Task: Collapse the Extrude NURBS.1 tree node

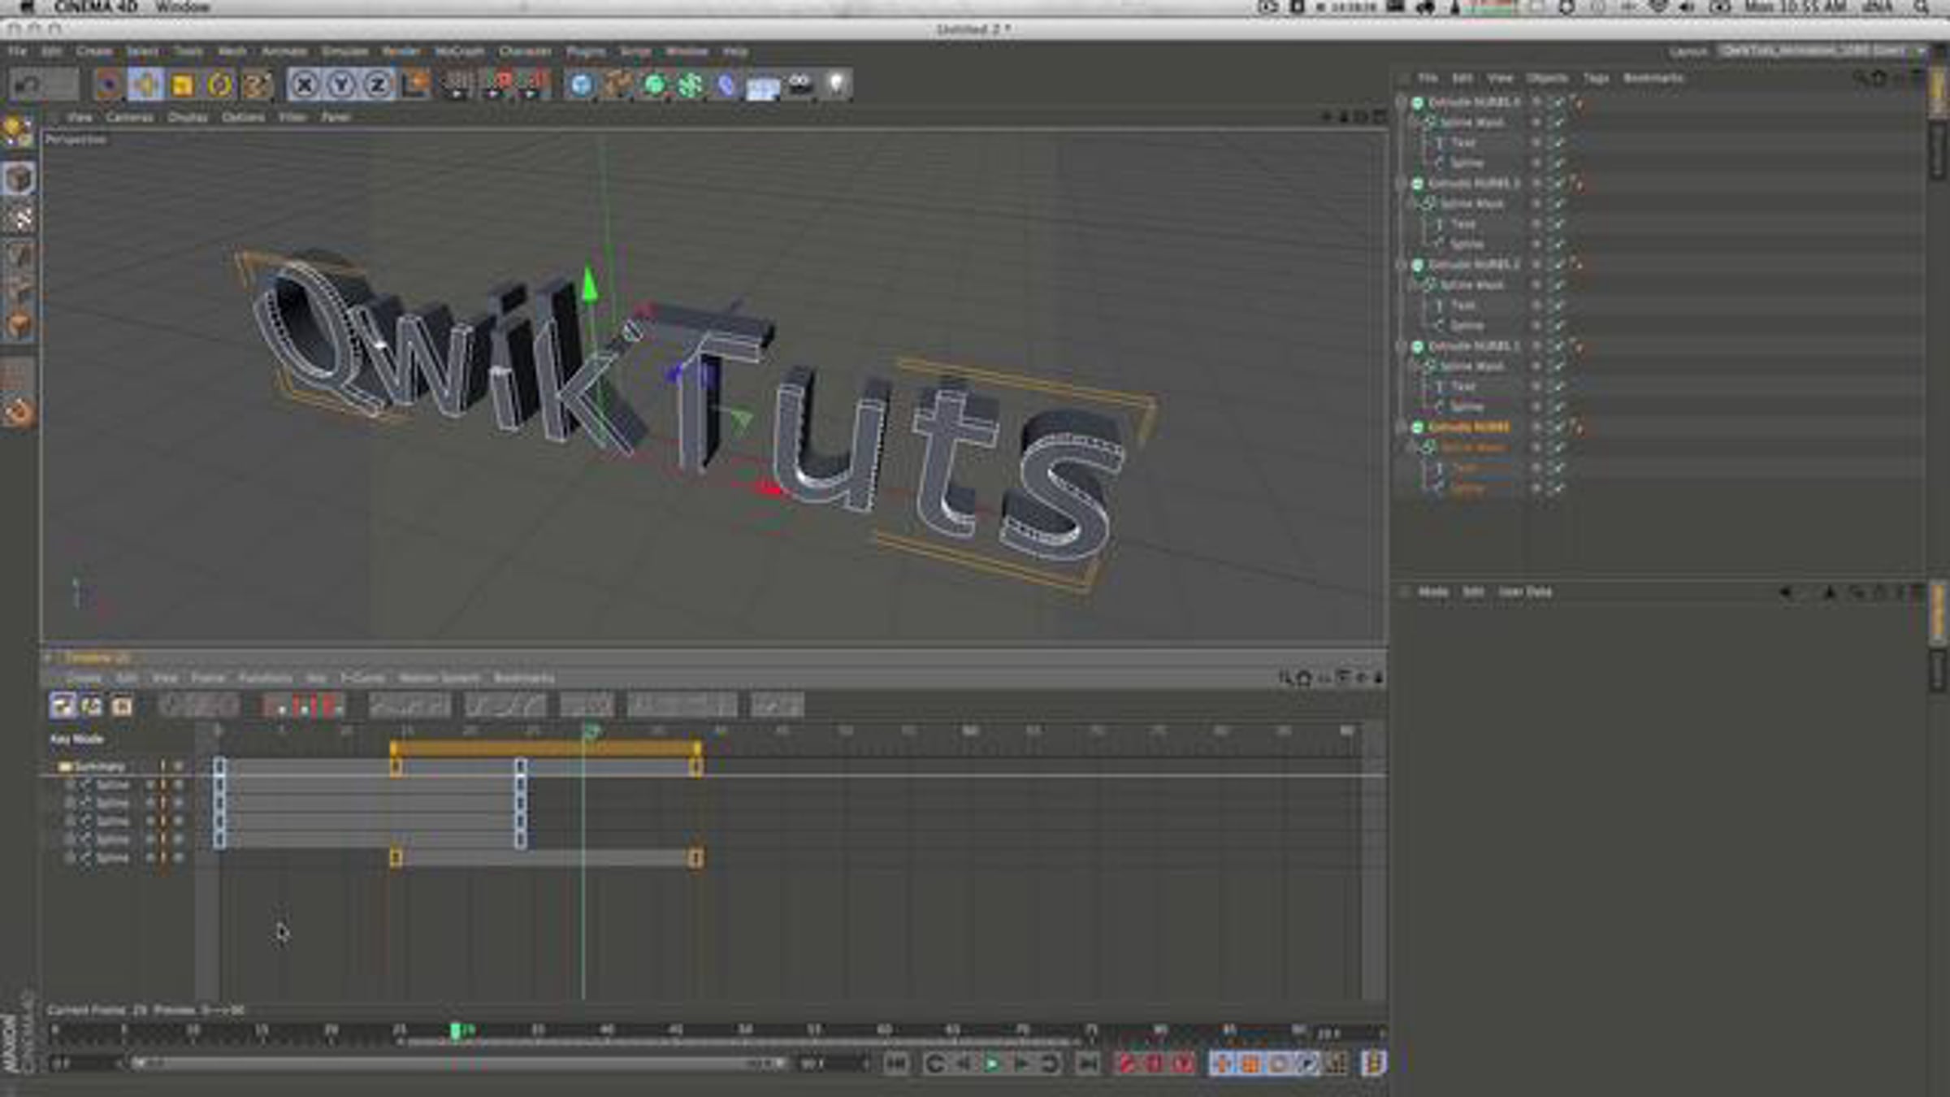Action: coord(1402,346)
